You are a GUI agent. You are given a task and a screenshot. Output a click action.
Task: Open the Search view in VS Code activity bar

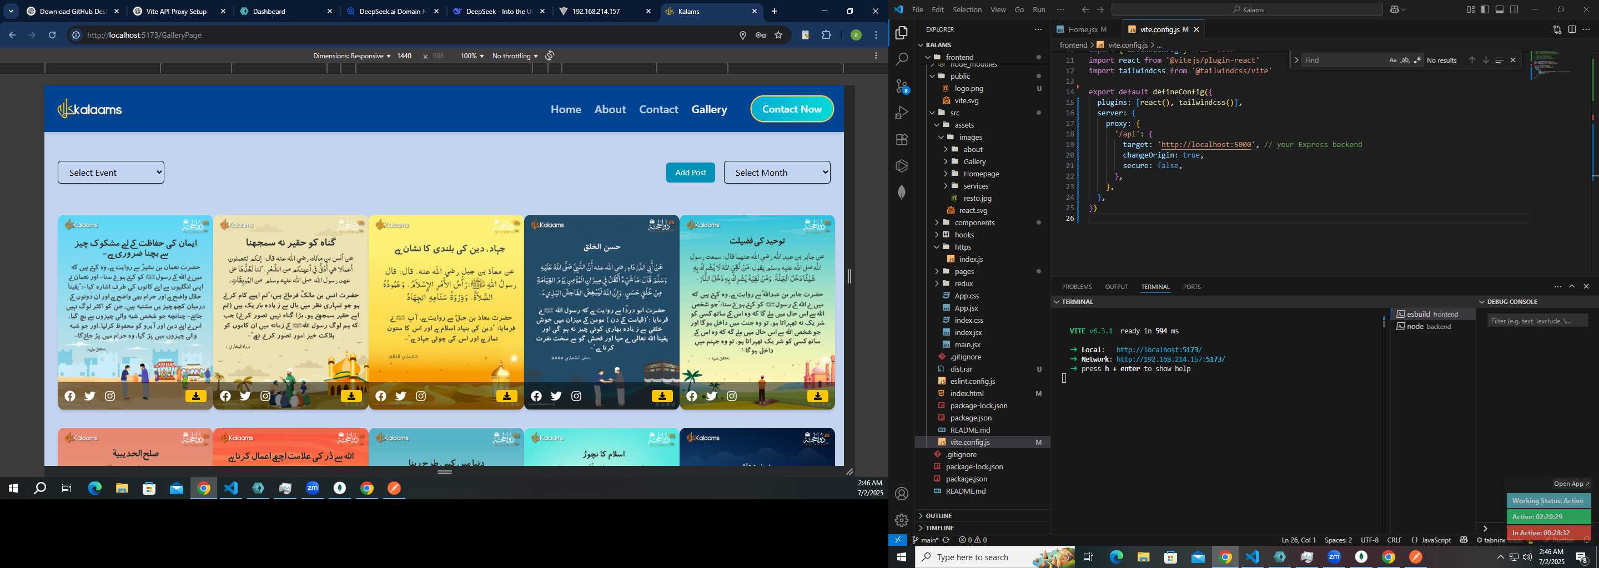pyautogui.click(x=902, y=59)
